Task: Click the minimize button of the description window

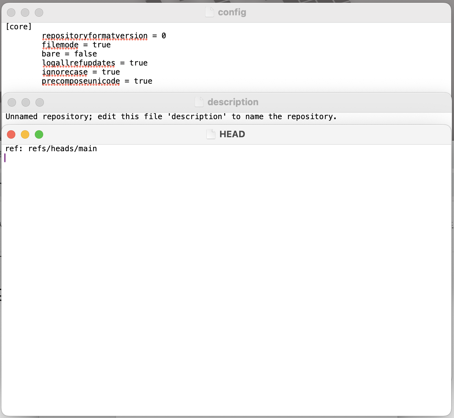Action: tap(26, 102)
